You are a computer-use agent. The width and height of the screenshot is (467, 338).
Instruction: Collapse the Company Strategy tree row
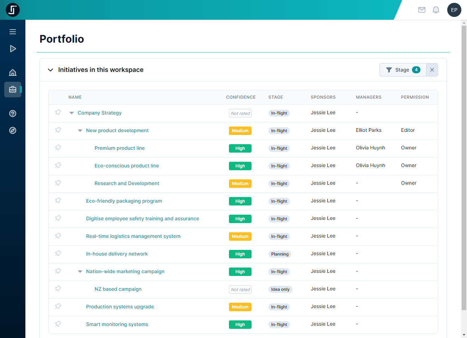click(x=72, y=112)
